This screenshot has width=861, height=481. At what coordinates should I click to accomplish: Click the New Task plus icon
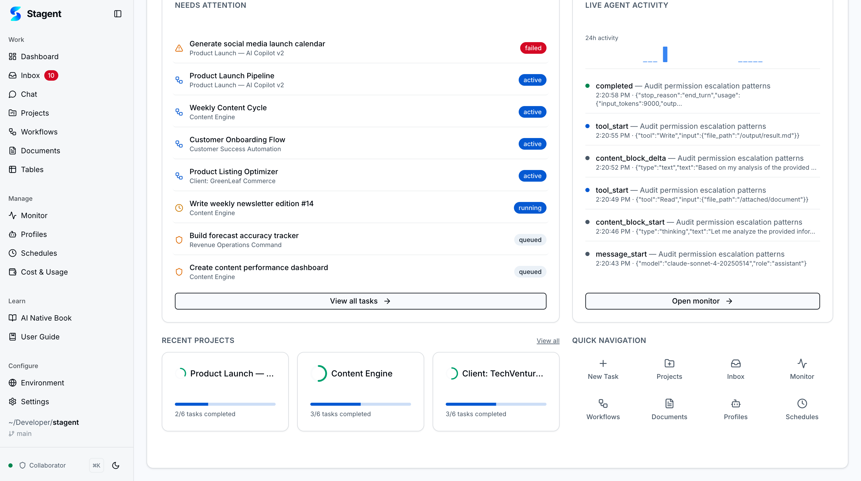pyautogui.click(x=603, y=363)
